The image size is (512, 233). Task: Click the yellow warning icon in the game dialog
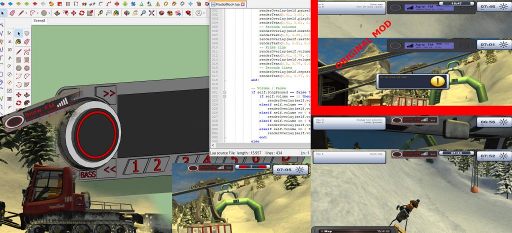pyautogui.click(x=437, y=81)
